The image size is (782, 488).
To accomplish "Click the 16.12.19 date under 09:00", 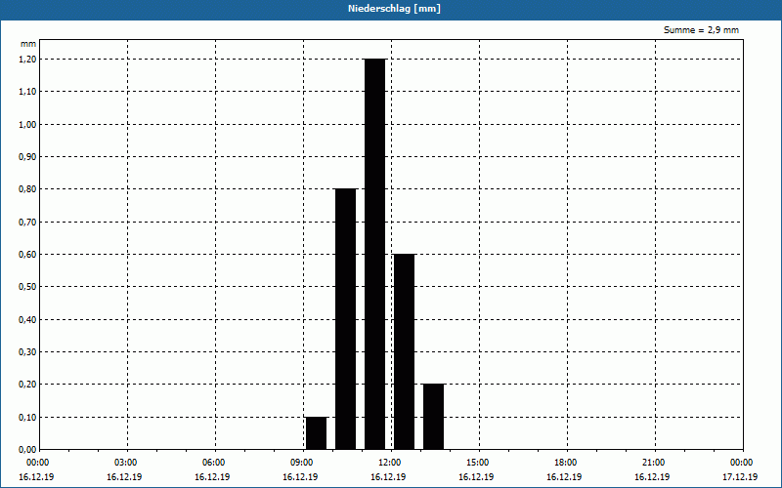I will point(300,477).
